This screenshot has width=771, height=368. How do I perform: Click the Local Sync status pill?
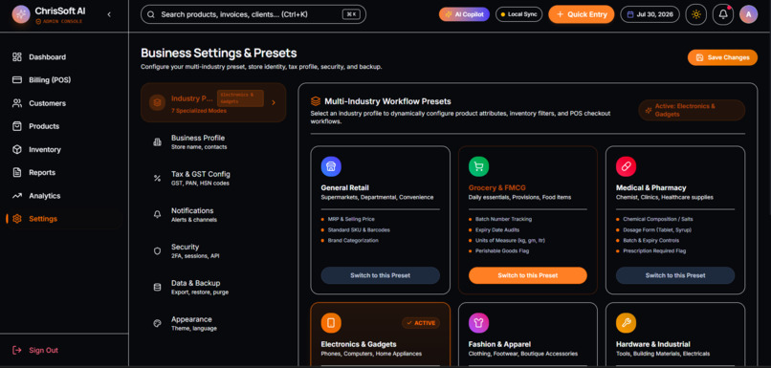[518, 14]
